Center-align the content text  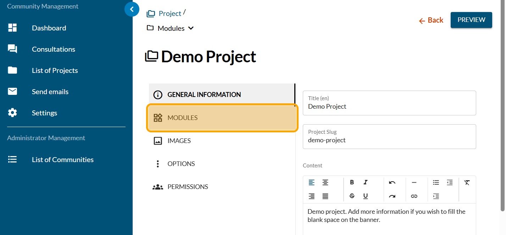[x=325, y=182]
